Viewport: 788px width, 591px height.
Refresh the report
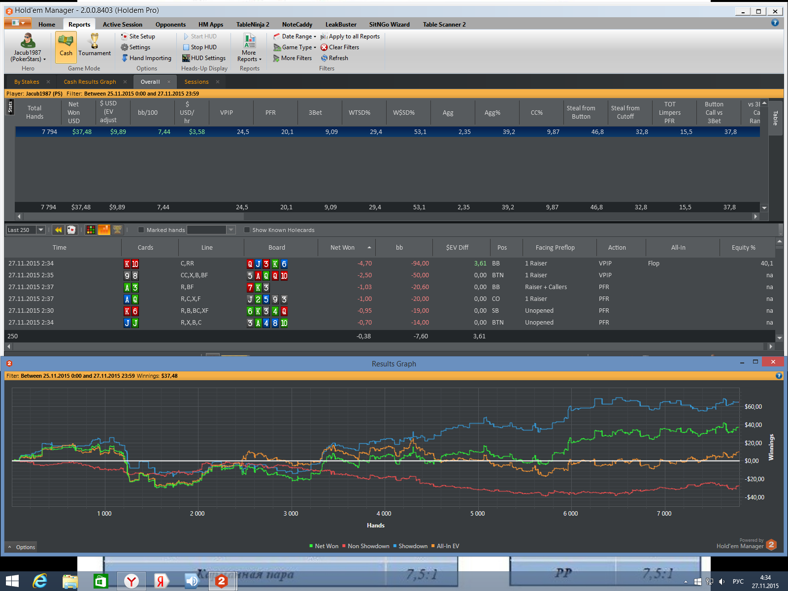coord(334,58)
